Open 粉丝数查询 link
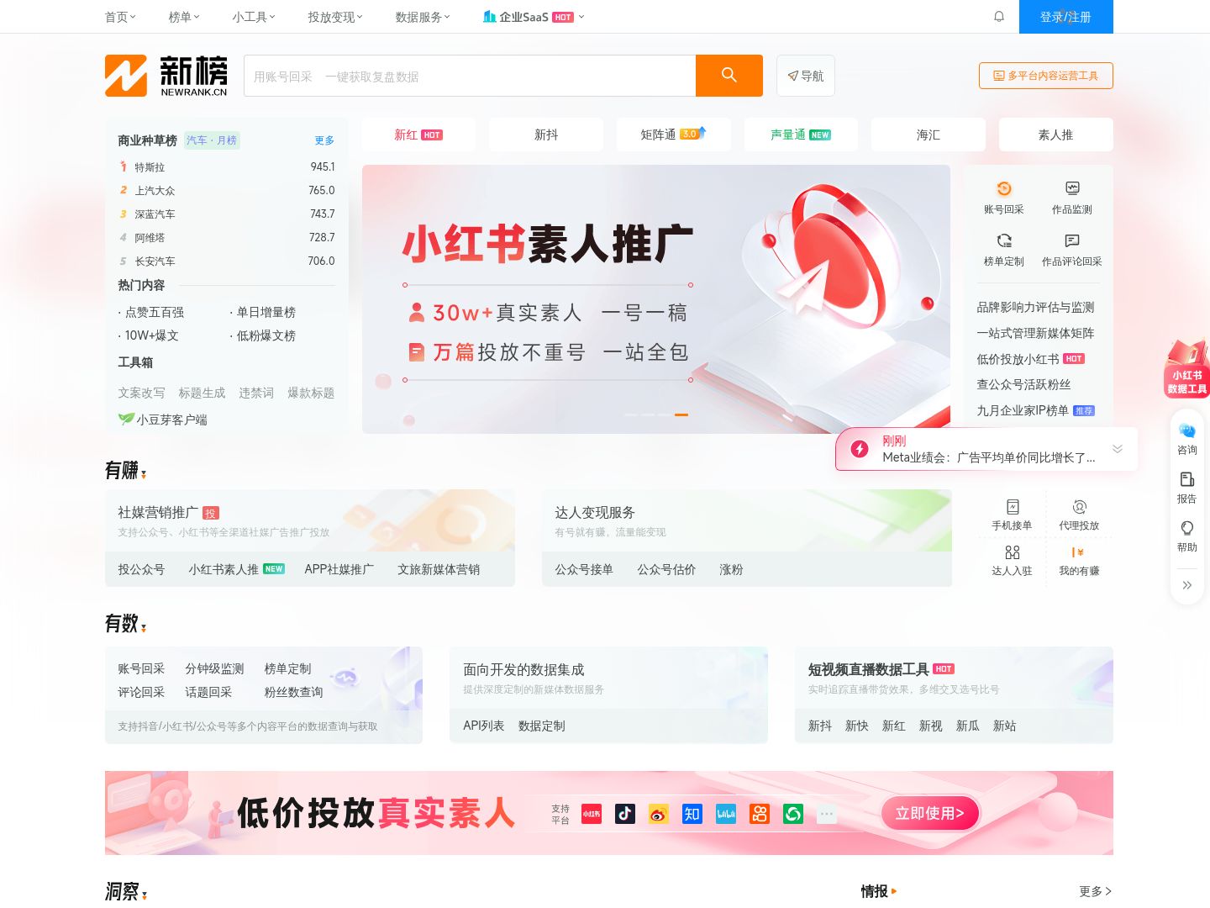 pos(293,692)
